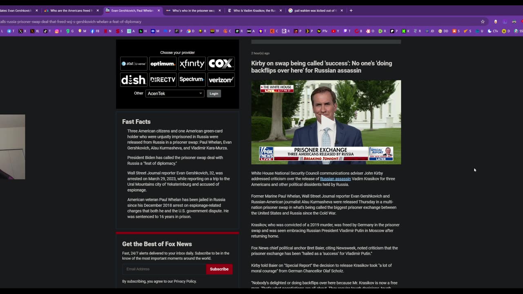Close the 'Who Is Vadim Krasikov' tab
This screenshot has height=294, width=523.
(281, 11)
